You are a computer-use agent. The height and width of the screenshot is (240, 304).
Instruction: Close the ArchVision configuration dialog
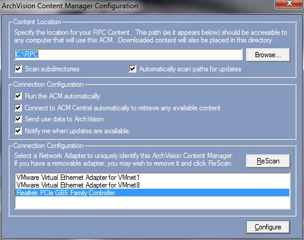click(x=289, y=4)
